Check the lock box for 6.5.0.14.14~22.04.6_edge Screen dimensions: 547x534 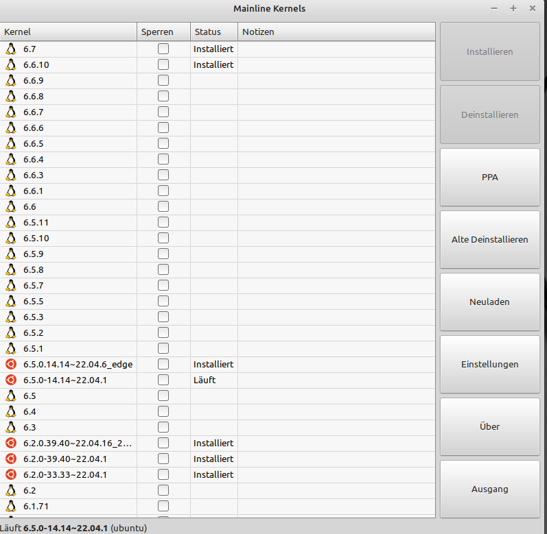(163, 364)
